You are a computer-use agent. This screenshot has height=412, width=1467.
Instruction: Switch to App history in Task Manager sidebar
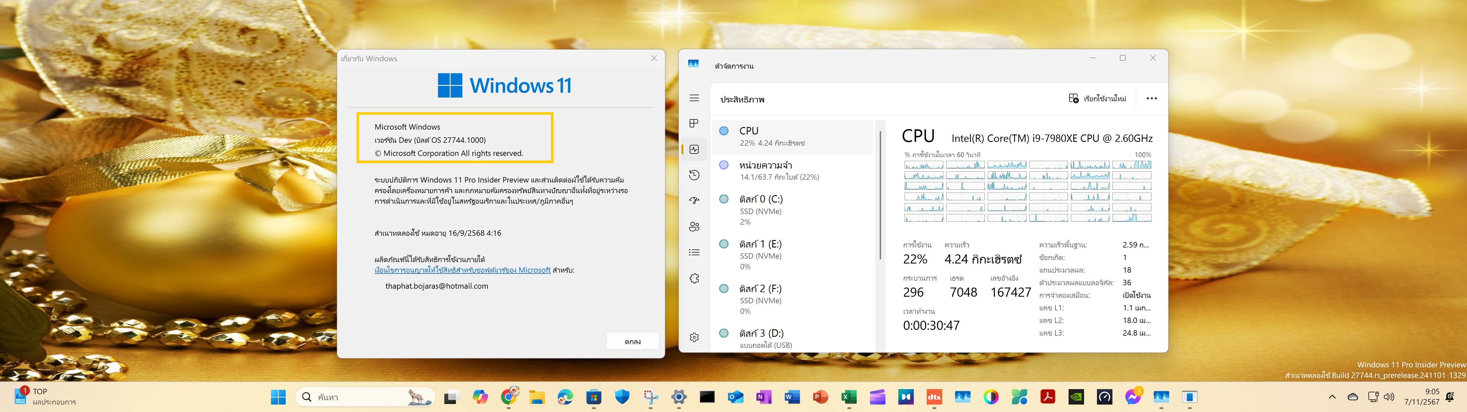694,175
